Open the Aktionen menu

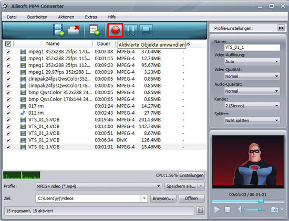pos(66,17)
